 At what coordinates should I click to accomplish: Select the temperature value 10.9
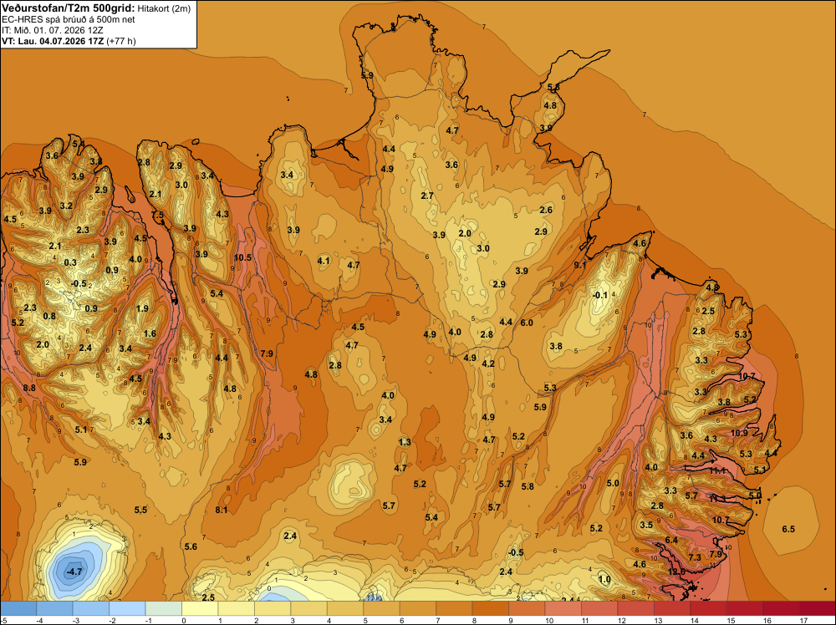click(x=739, y=433)
